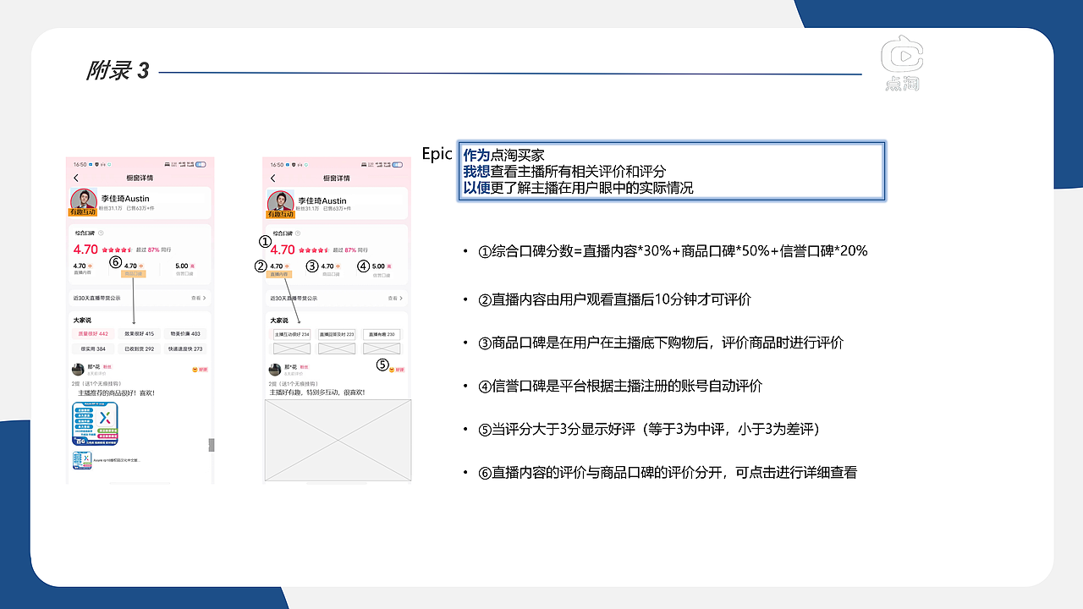
Task: Click bullet text starting ④信誉口碑是平台
Action: click(x=620, y=387)
